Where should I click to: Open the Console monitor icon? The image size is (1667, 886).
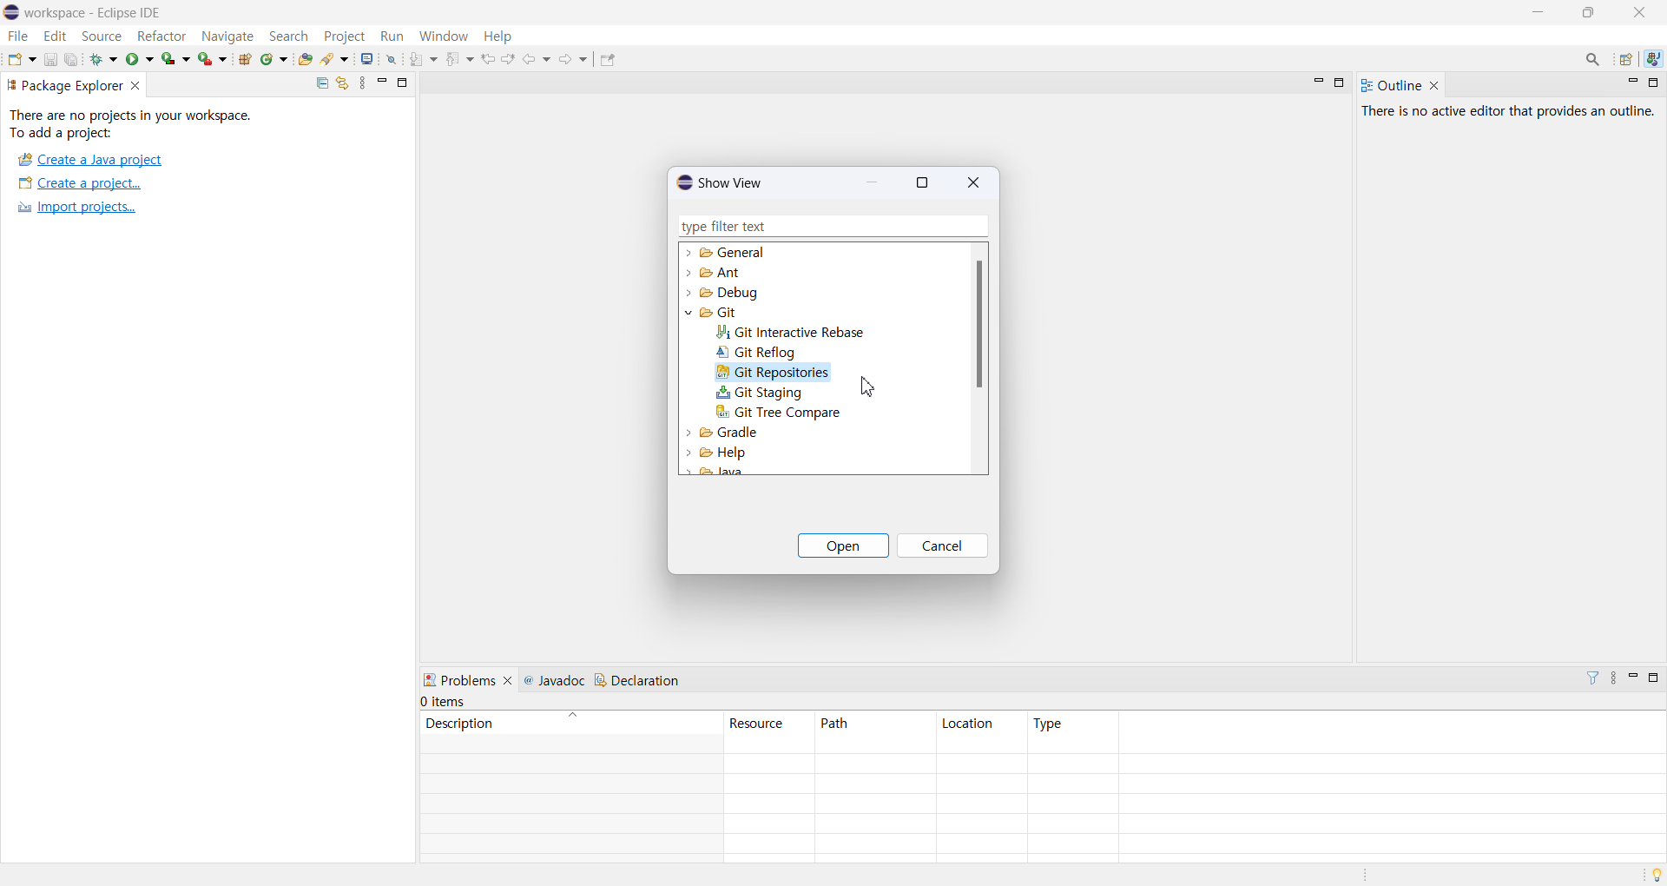point(368,60)
